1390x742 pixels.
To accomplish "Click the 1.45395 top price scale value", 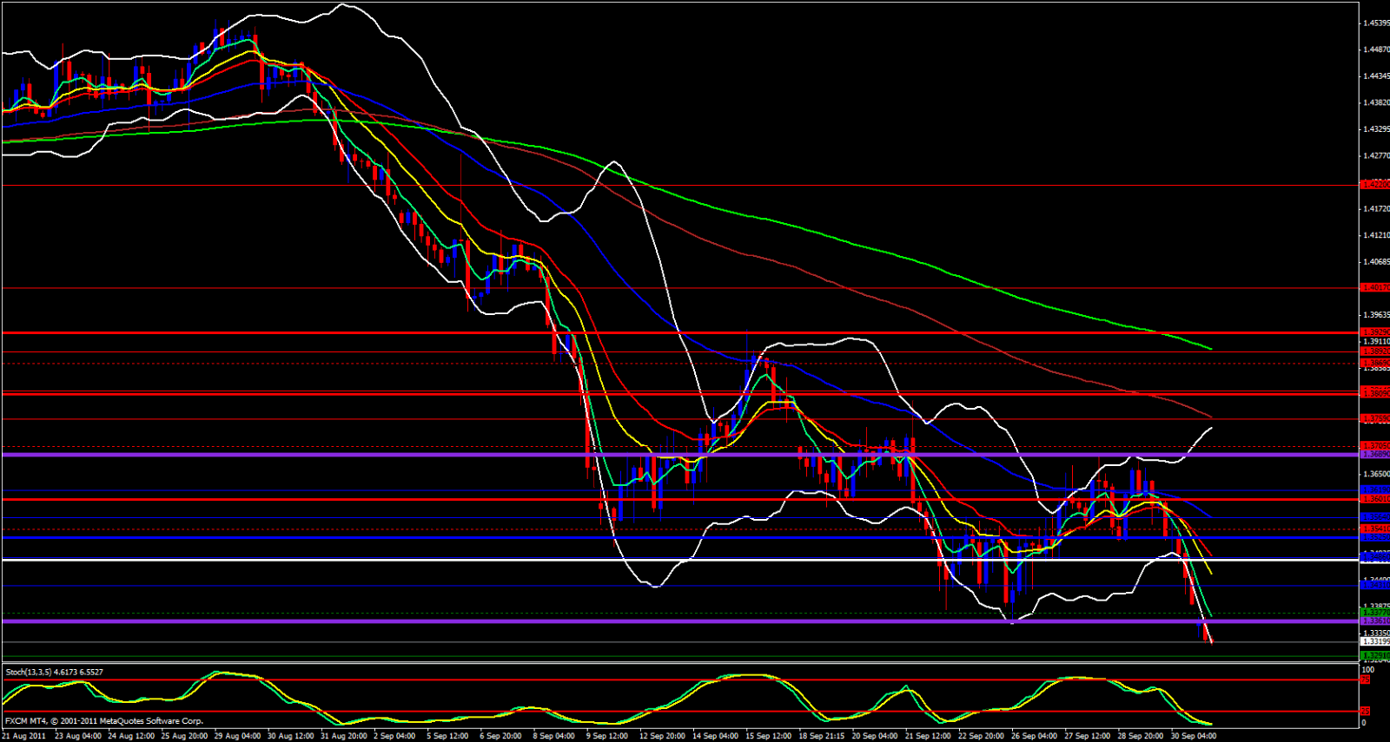I will pos(1374,23).
